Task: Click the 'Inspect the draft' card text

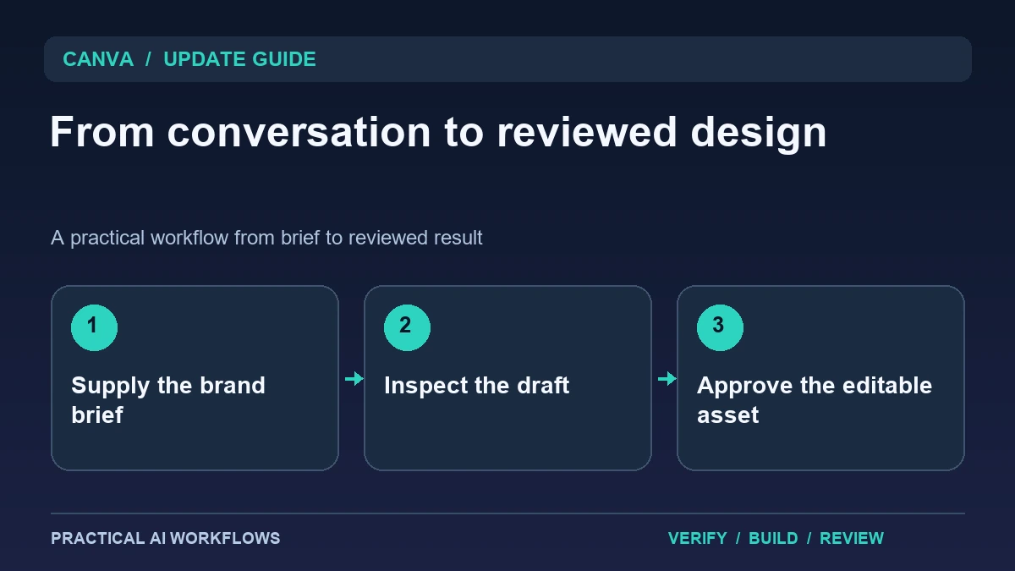Action: point(476,386)
